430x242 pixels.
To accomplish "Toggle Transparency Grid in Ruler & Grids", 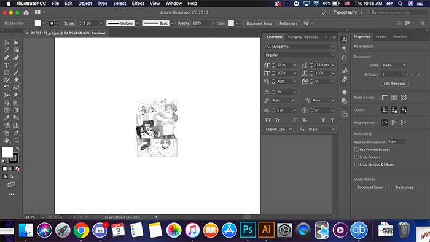I will [404, 97].
